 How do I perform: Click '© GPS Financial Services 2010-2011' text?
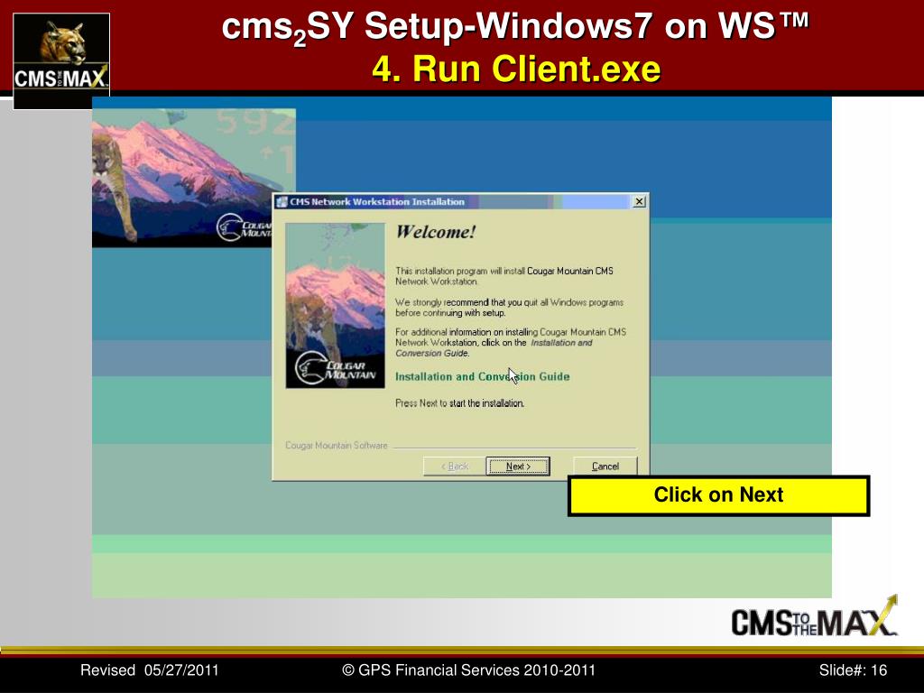[x=469, y=670]
